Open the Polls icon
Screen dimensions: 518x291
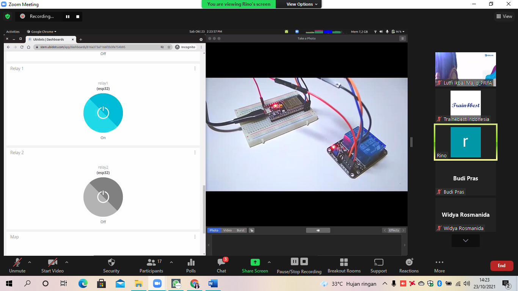[x=191, y=265]
